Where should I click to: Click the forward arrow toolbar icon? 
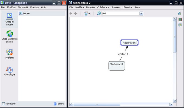[75, 14]
